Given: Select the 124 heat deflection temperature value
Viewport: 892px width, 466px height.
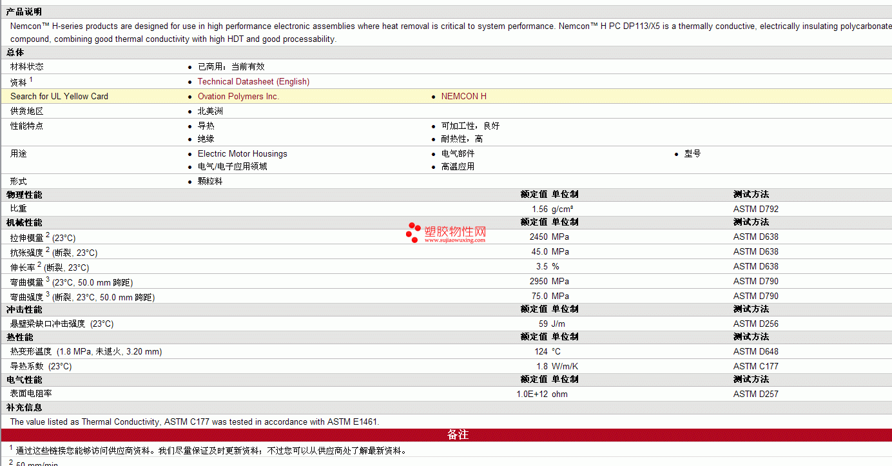Looking at the screenshot, I should [541, 352].
